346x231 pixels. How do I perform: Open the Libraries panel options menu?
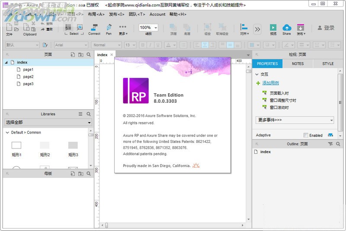coord(80,114)
